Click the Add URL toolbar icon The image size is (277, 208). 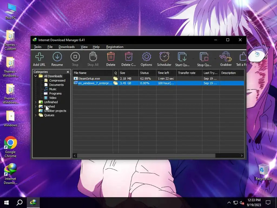point(39,57)
